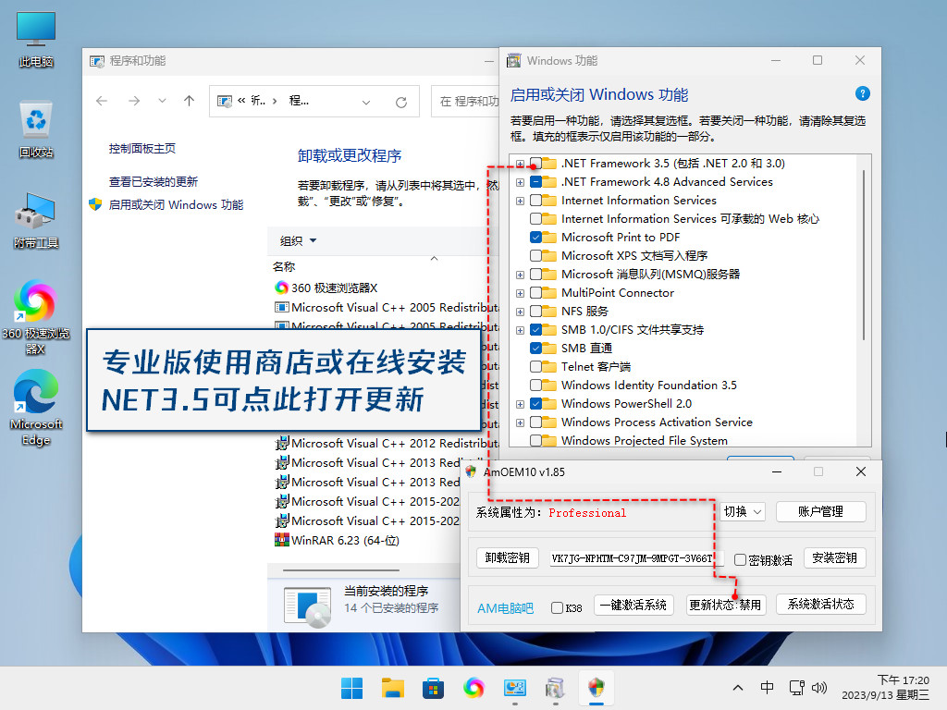The image size is (947, 710).
Task: Select the Microsoft Edge desktop shortcut
Action: pos(36,408)
